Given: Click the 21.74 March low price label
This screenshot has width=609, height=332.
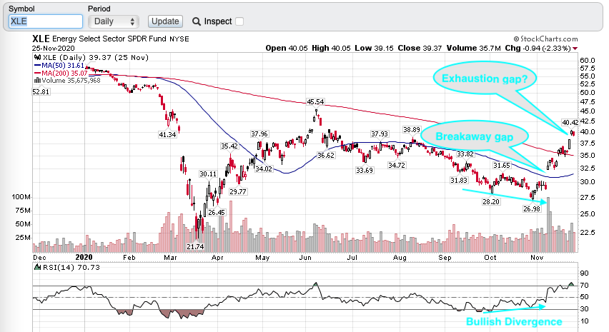Looking at the screenshot, I should [196, 246].
